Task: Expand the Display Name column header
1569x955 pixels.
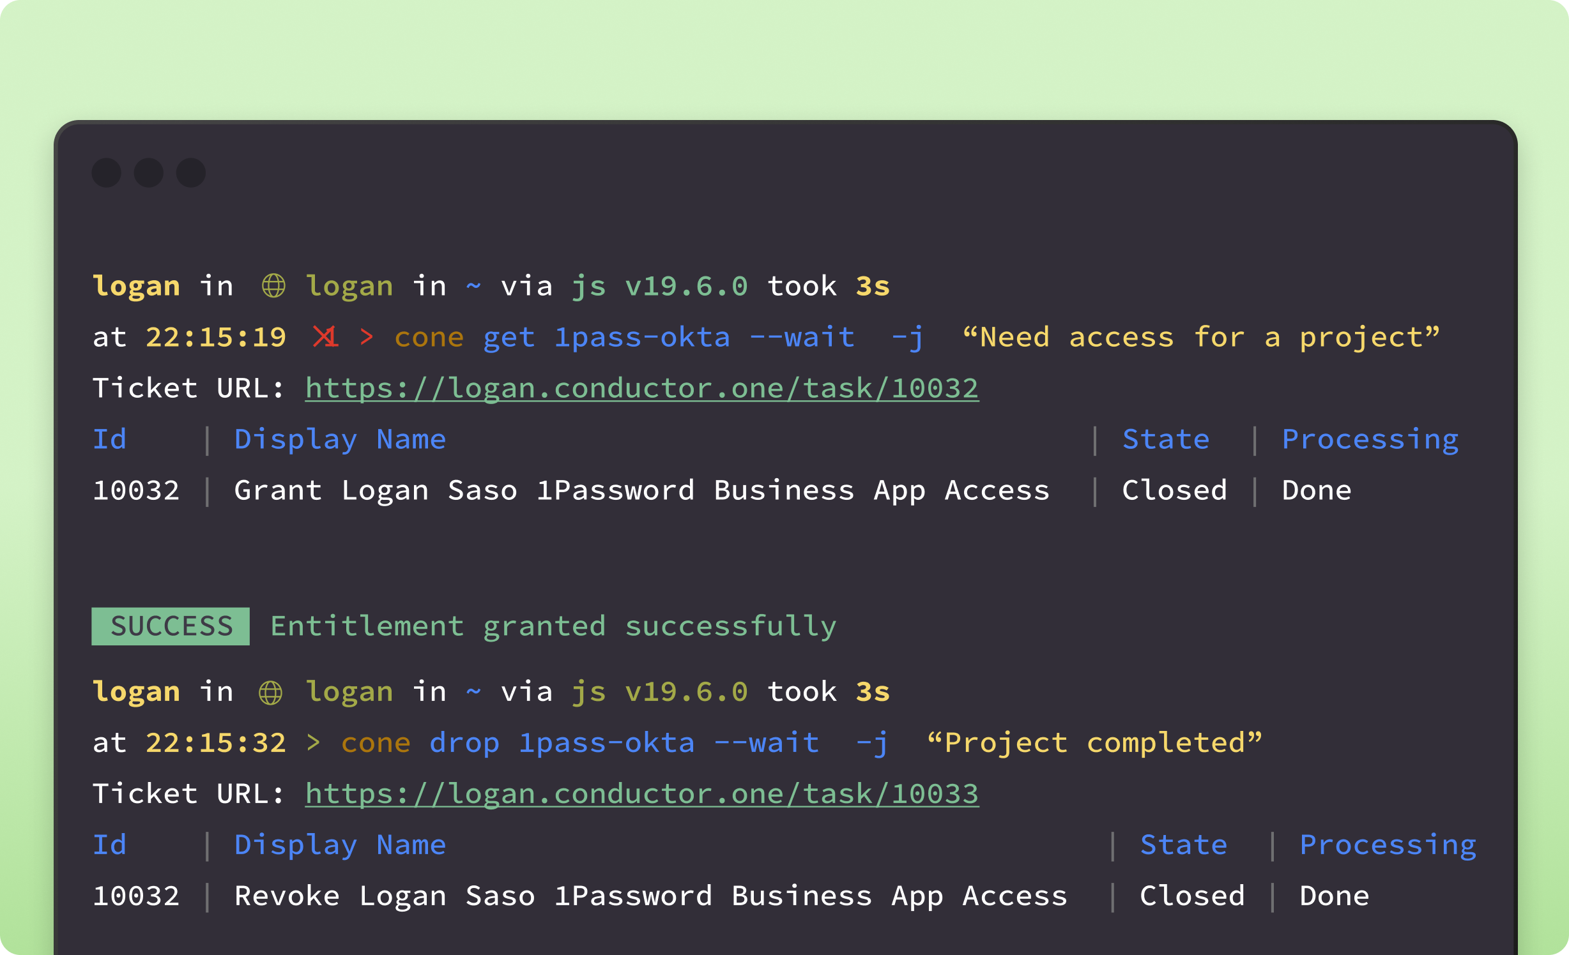Action: (x=341, y=439)
